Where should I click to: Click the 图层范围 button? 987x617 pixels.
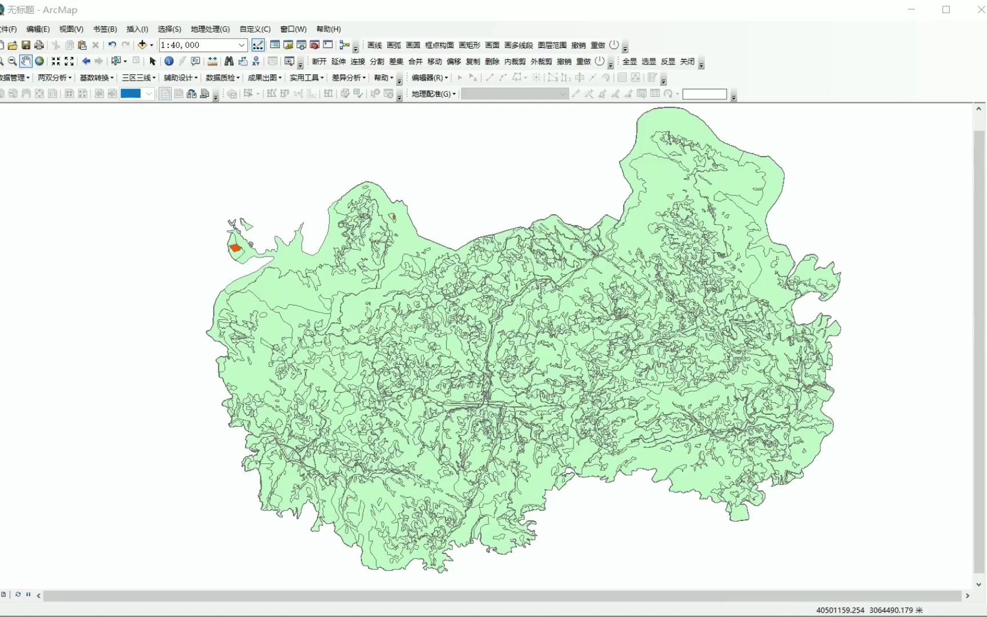tap(552, 45)
